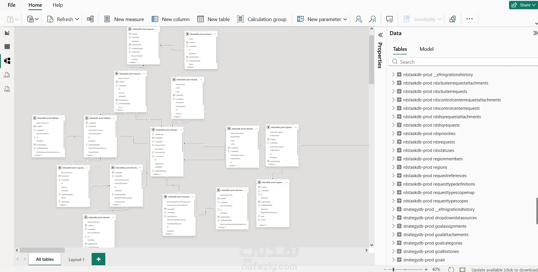
Task: Select rdstaskdb-prod requestreferences table name
Action: (435, 176)
